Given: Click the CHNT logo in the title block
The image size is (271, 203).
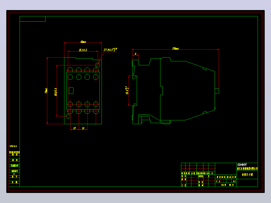Looking at the screenshot, I should tap(242, 165).
